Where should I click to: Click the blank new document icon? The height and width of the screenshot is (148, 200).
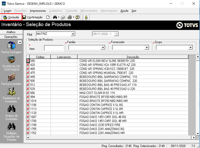pos(48,17)
